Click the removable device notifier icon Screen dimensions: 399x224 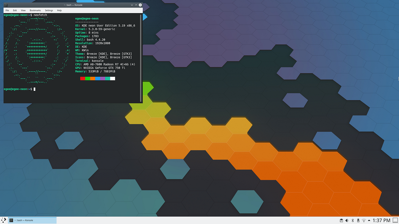coord(358,220)
